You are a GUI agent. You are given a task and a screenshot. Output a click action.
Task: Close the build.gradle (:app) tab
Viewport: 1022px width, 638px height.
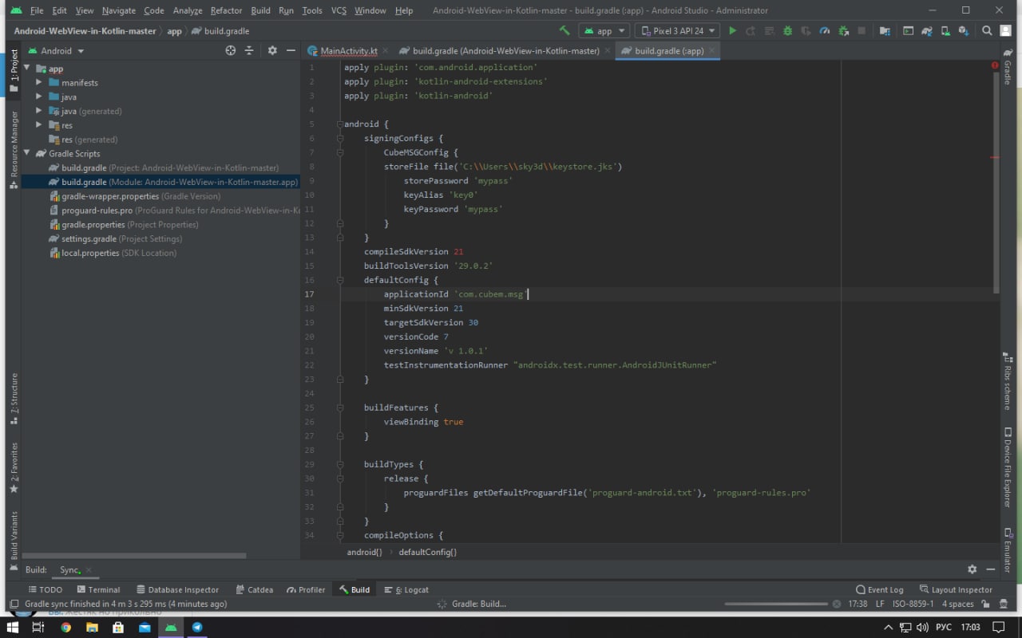tap(711, 50)
